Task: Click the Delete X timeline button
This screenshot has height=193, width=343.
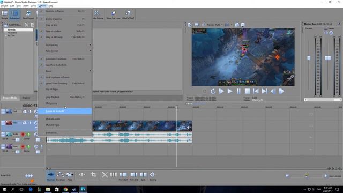Action: [x=105, y=175]
